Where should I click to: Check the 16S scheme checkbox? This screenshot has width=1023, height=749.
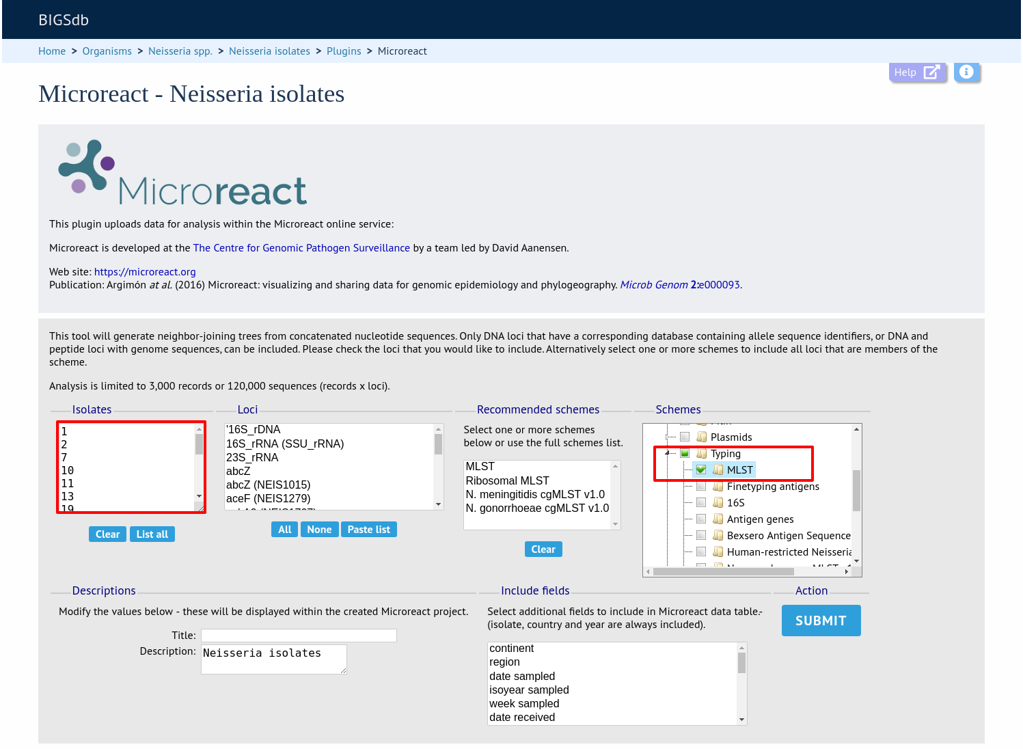[x=701, y=503]
